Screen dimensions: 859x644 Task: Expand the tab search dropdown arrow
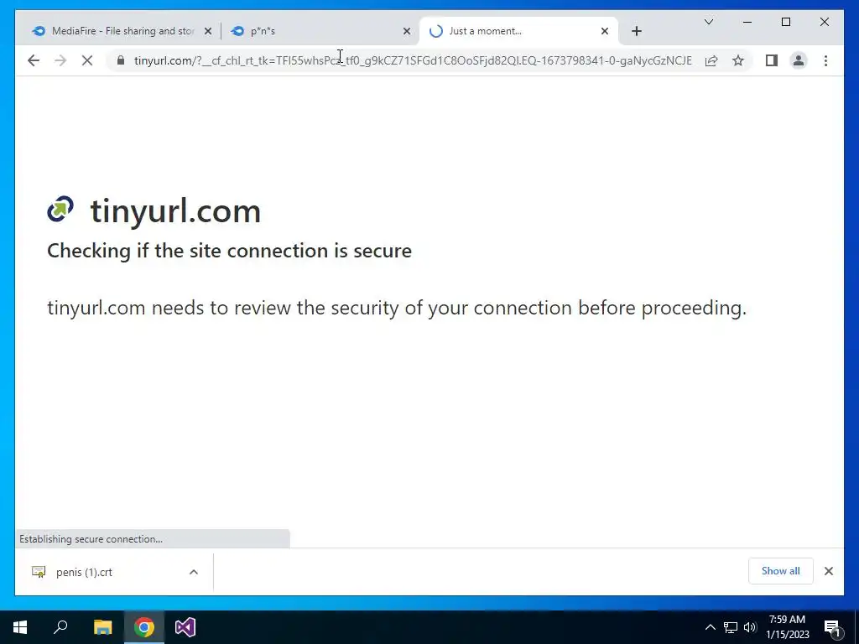708,22
